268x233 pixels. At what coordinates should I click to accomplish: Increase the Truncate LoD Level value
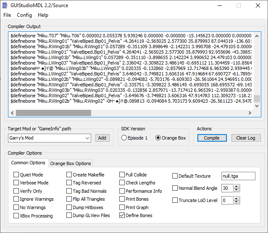pos(236,198)
